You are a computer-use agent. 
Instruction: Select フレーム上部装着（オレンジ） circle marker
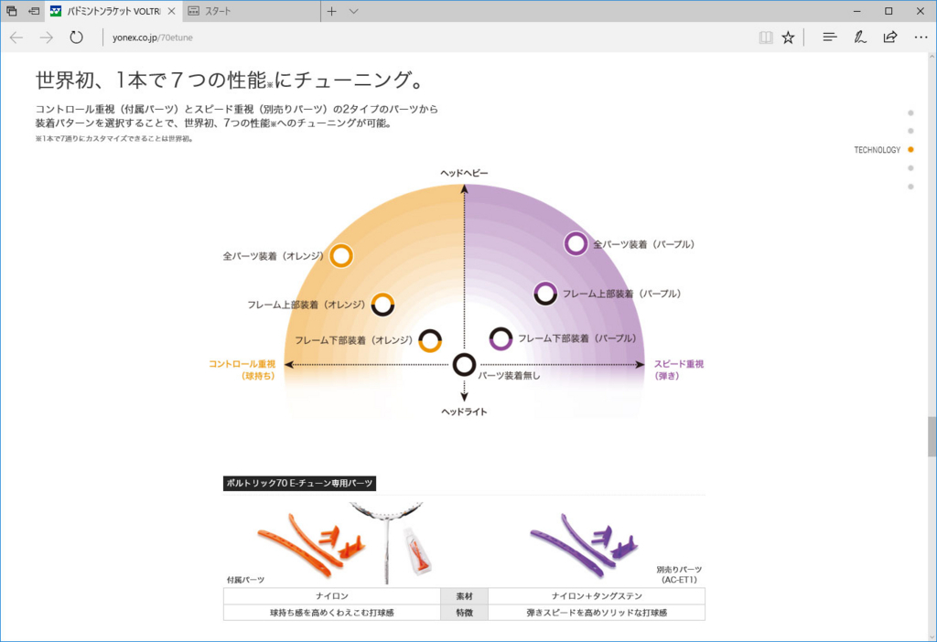coord(382,304)
